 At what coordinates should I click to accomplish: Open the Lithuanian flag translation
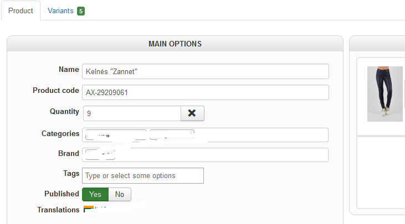click(x=88, y=209)
